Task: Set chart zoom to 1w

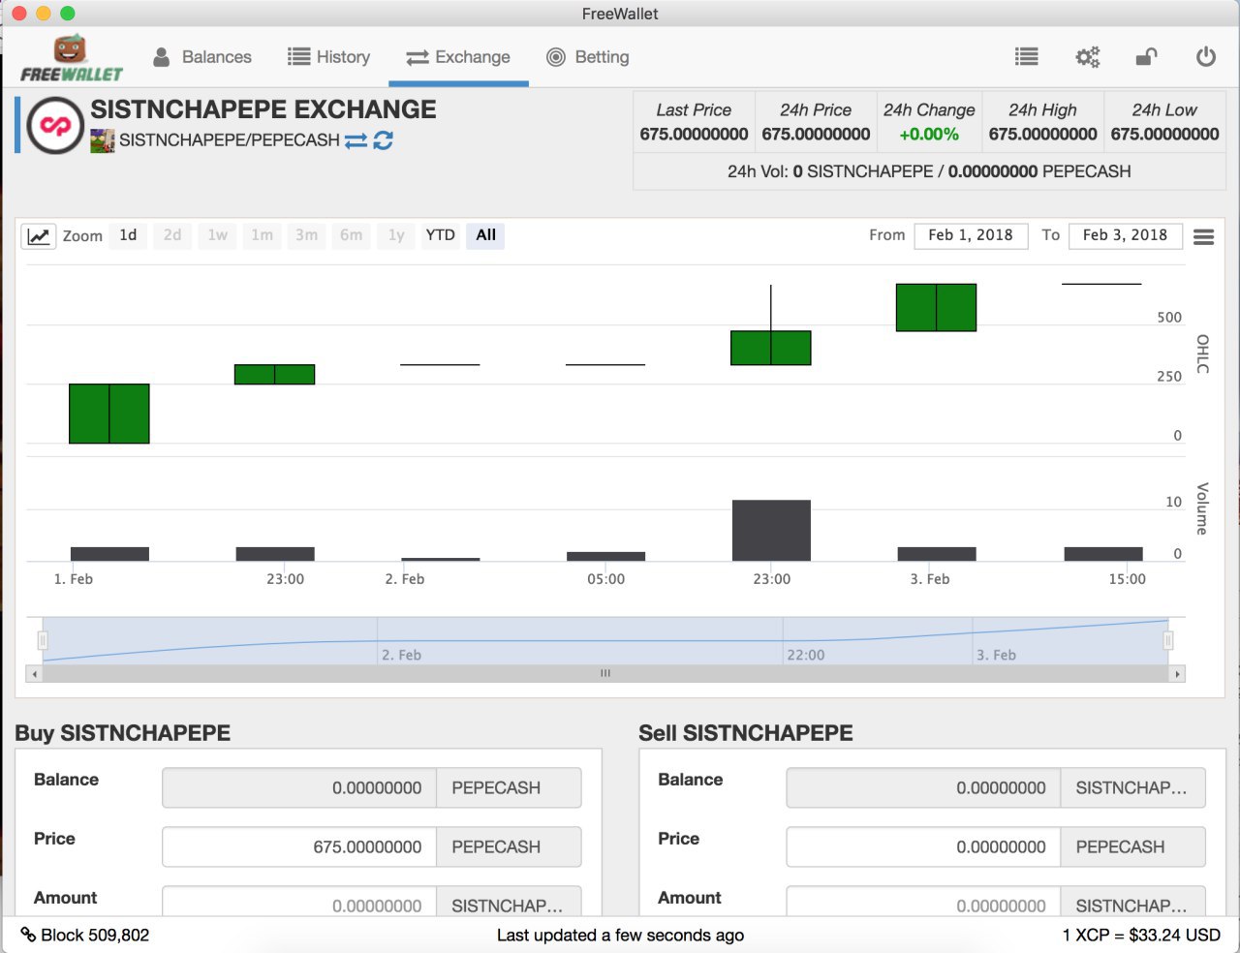Action: tap(218, 235)
